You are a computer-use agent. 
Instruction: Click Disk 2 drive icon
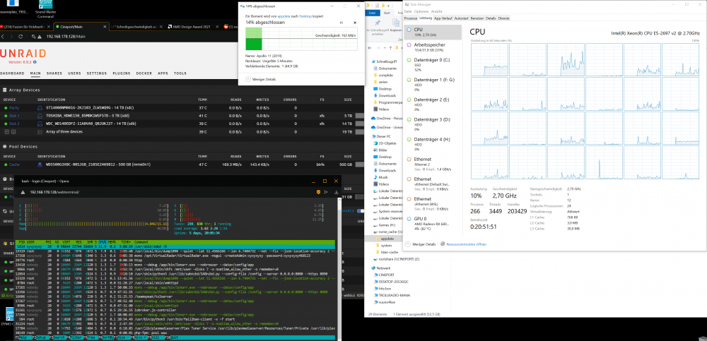(40, 124)
